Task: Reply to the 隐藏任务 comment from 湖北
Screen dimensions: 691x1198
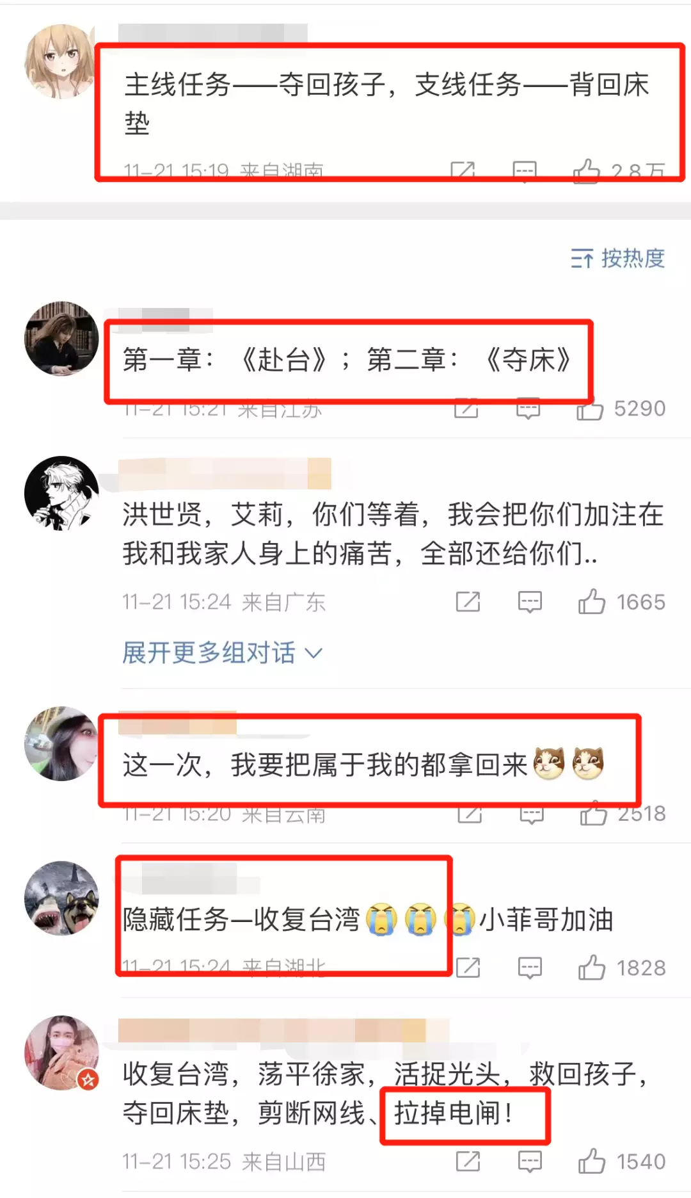Action: [x=530, y=967]
